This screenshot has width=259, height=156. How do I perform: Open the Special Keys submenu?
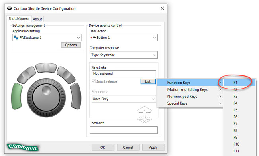[190, 103]
